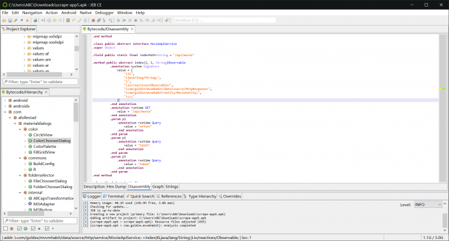Collapse the afollestad package node
This screenshot has height=241, width=449.
(10, 118)
